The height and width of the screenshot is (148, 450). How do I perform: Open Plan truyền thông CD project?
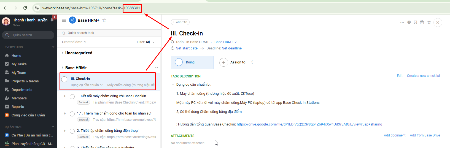click(32, 144)
